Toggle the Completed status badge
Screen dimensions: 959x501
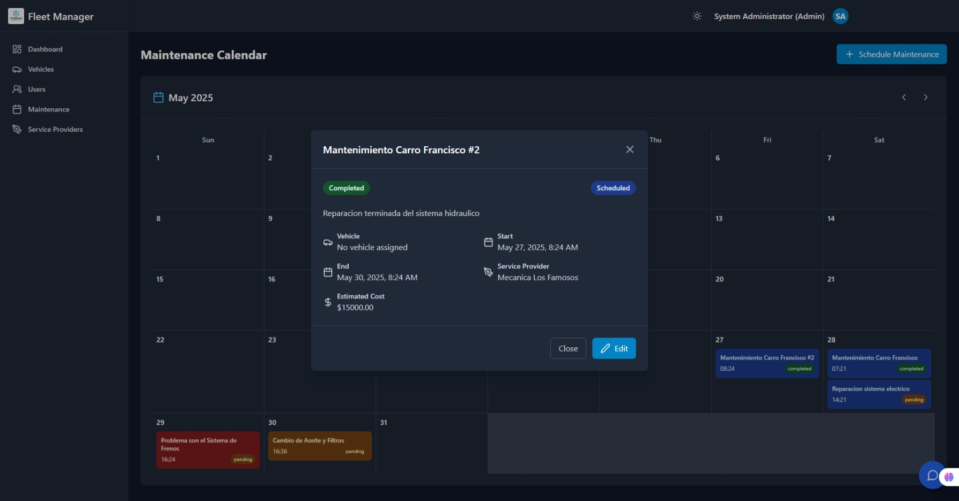point(346,188)
